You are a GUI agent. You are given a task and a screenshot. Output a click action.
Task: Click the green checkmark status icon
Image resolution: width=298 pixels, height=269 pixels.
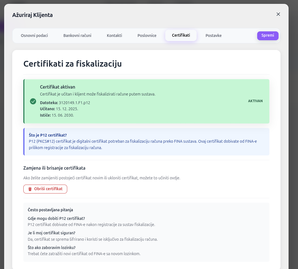click(x=33, y=101)
